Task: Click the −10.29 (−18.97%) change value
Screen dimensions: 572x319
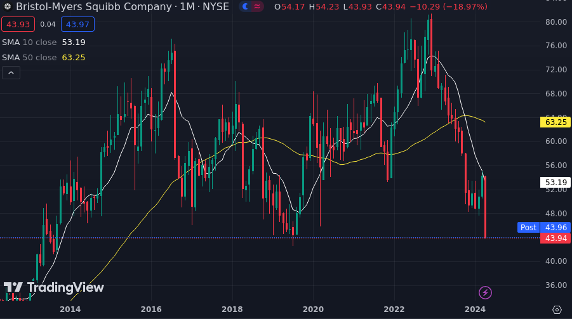Action: (449, 6)
